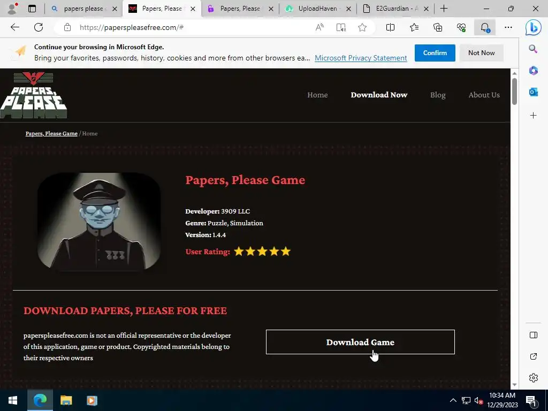Open Microsoft 365 sidebar icon

point(533,71)
